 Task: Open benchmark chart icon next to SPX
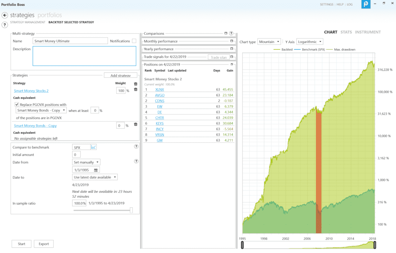[x=94, y=147]
